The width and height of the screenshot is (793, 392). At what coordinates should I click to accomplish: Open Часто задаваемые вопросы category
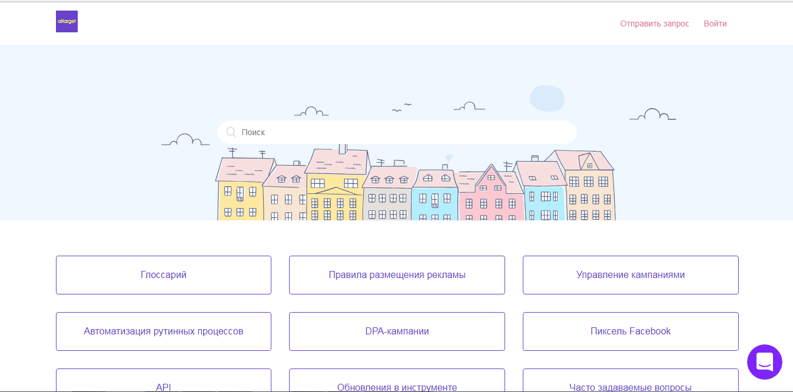tap(631, 380)
